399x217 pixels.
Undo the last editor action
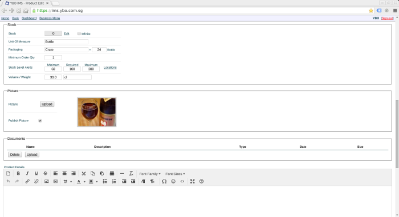click(x=8, y=181)
